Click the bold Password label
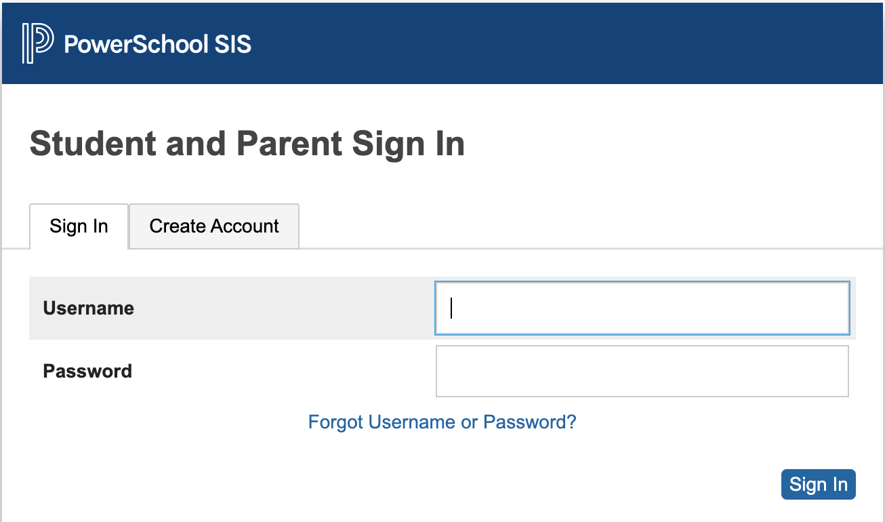The image size is (885, 522). click(87, 372)
